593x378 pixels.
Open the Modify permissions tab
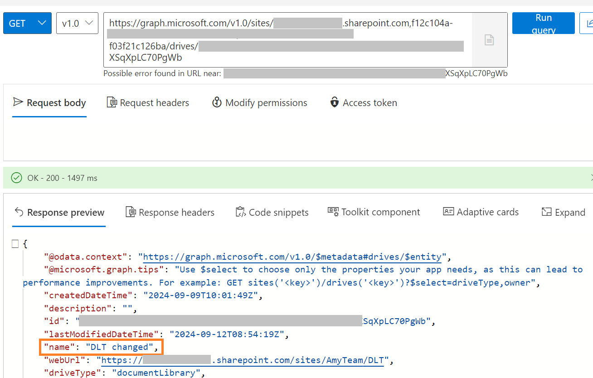click(x=260, y=103)
